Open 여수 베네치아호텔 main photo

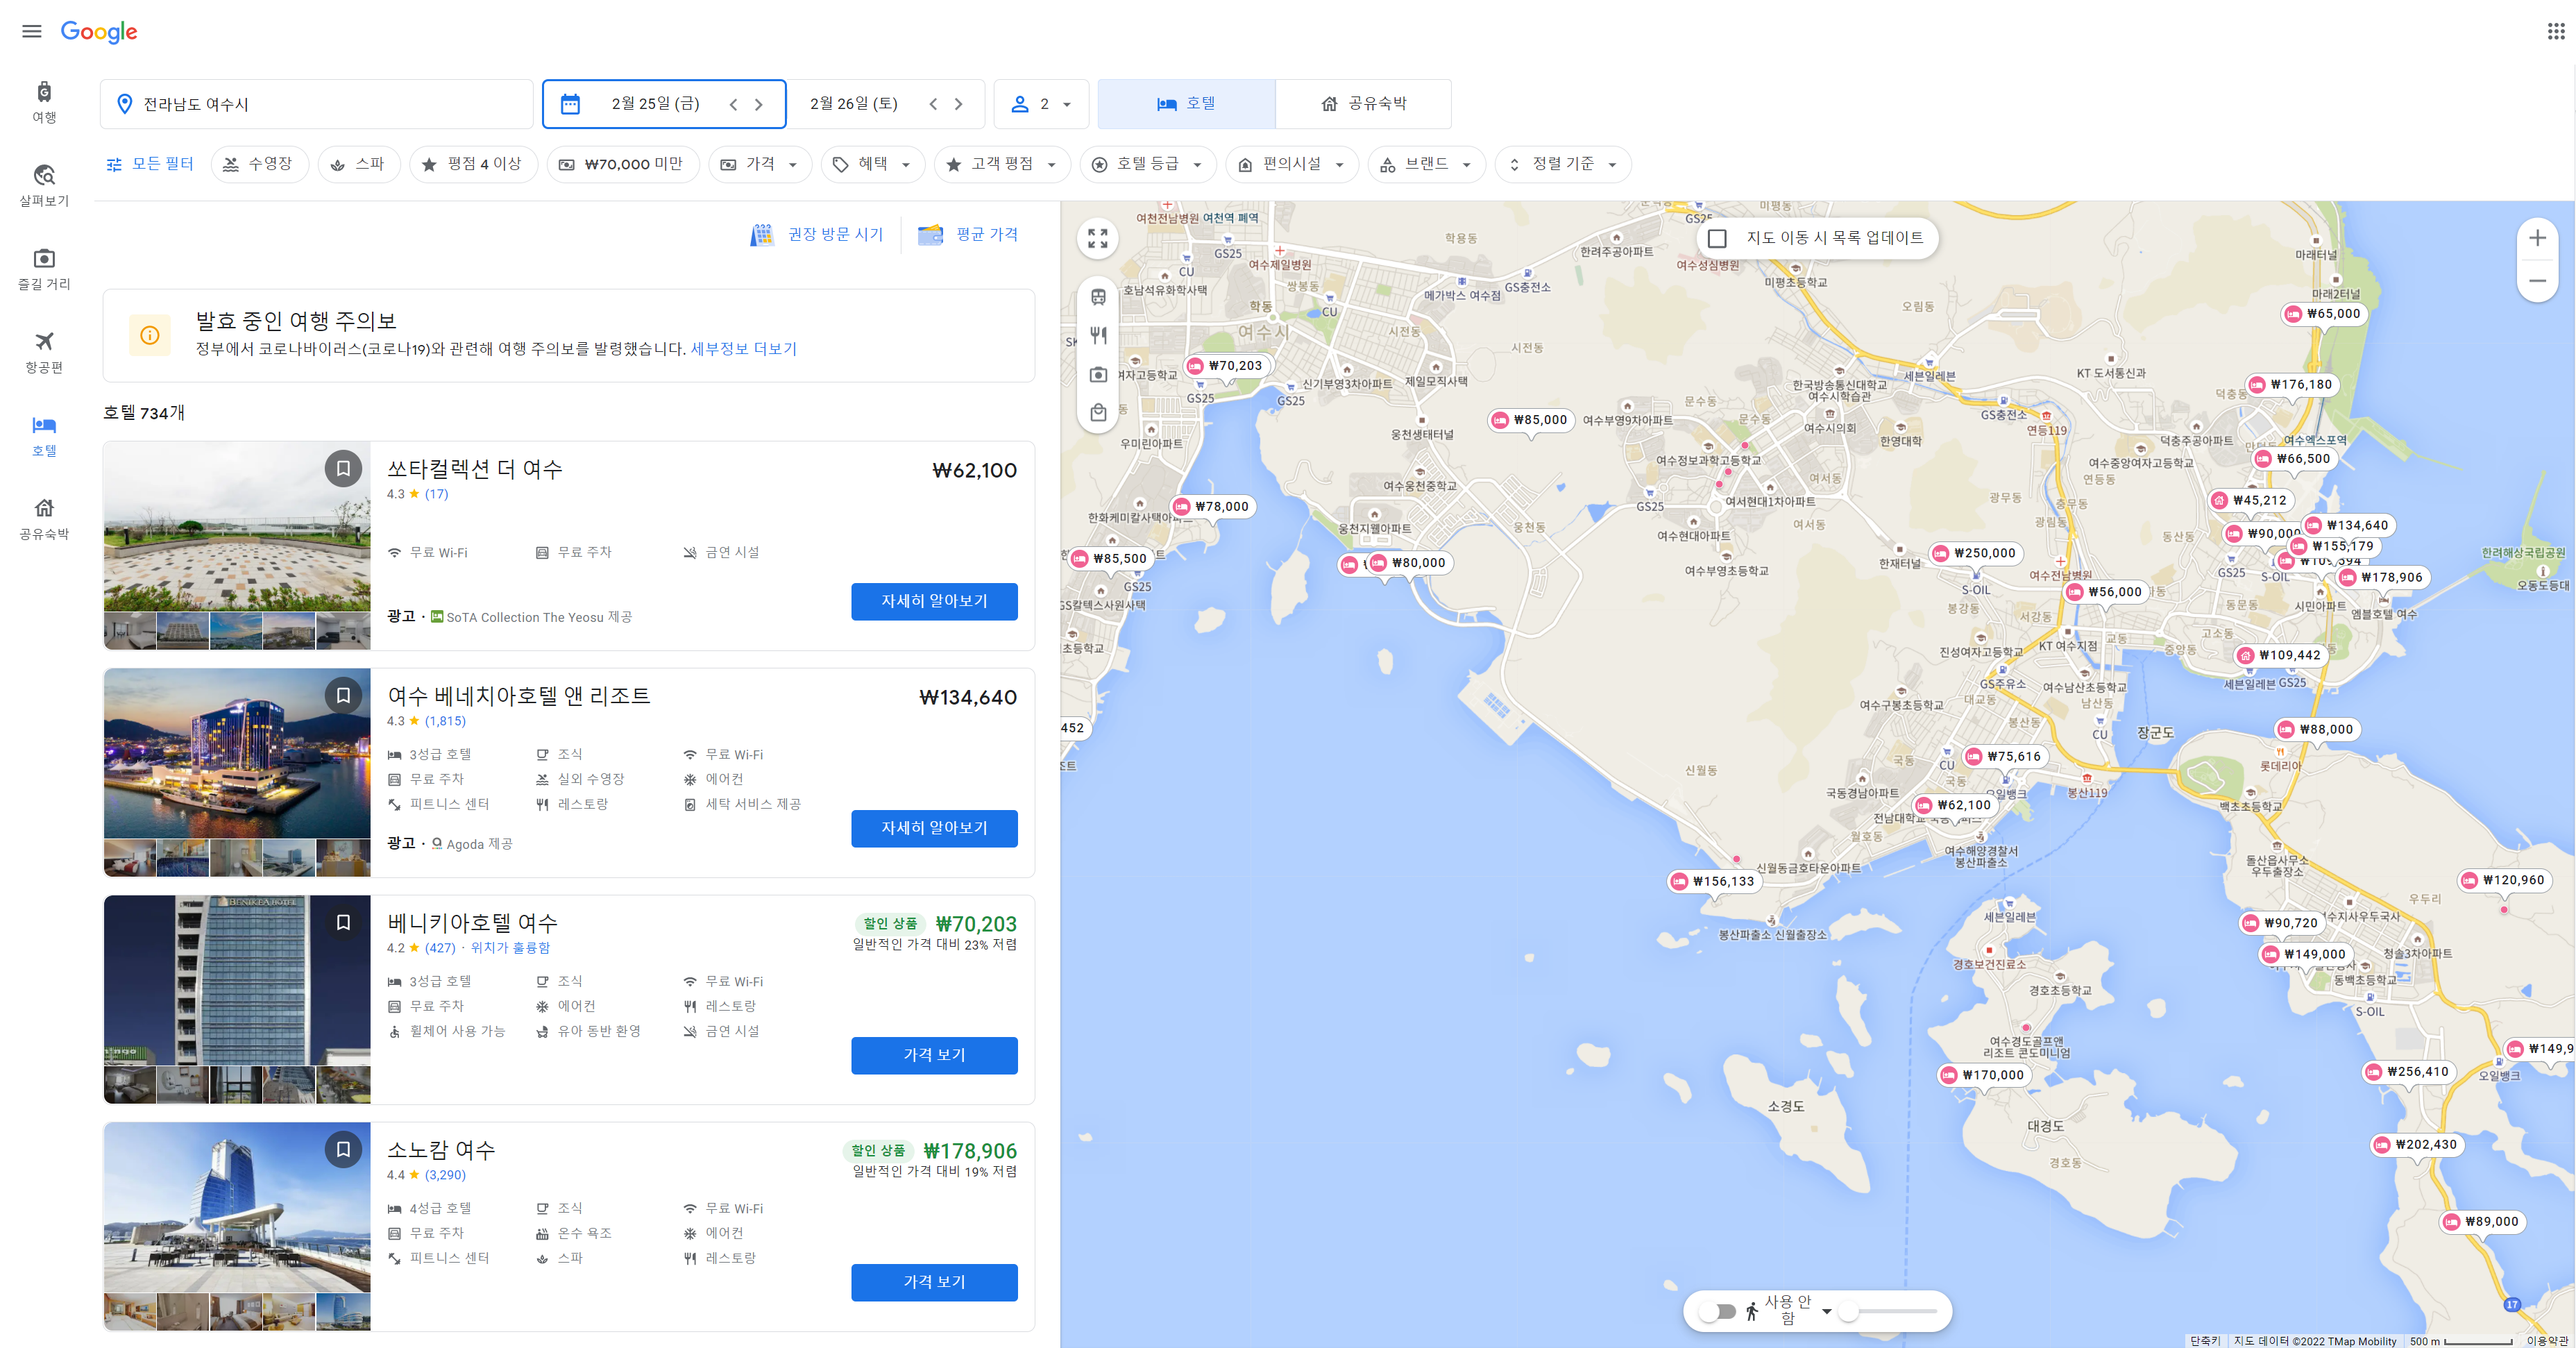(x=237, y=753)
